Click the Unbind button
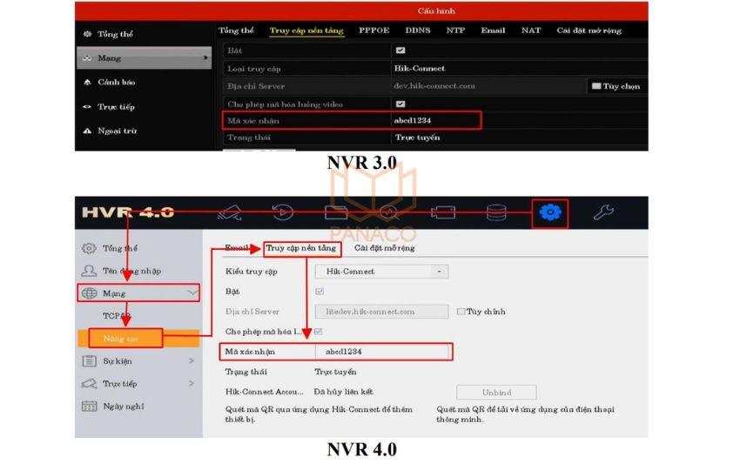This screenshot has width=740, height=464. pos(496,393)
